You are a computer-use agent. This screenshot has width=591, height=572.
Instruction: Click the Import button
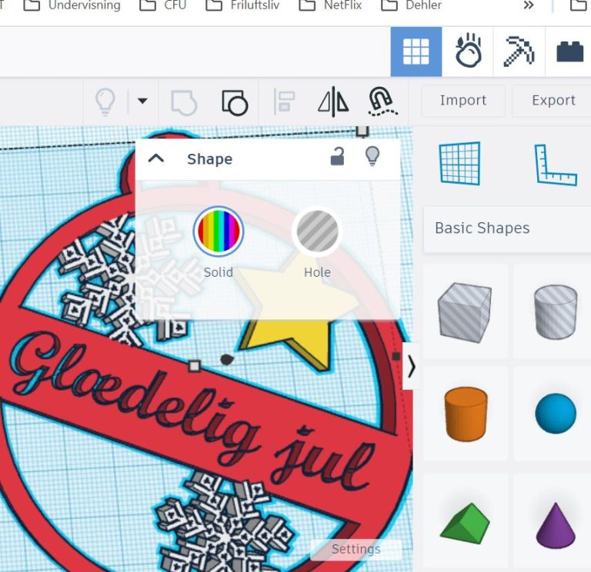[x=462, y=101]
